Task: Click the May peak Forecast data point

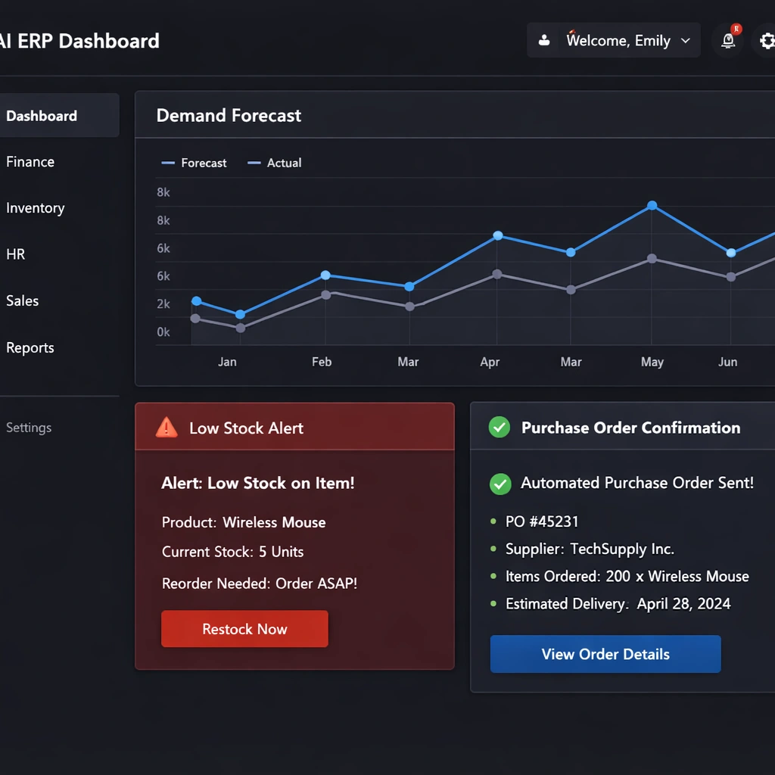Action: [x=652, y=205]
